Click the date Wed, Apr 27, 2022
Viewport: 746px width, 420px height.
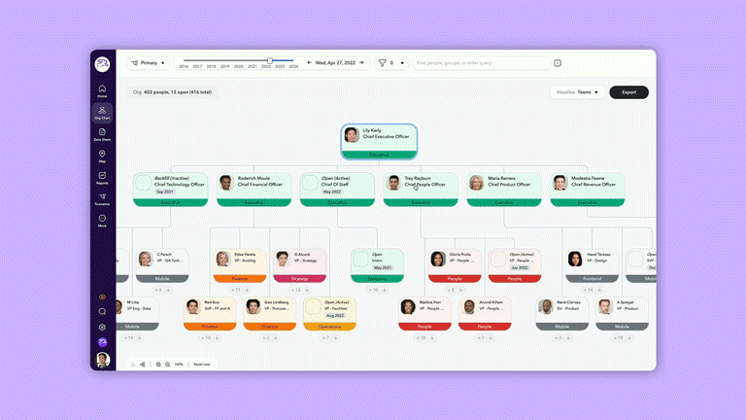click(335, 63)
